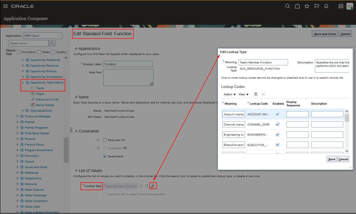The width and height of the screenshot is (356, 214).
Task: Check Constrain list by parent field value selection
Action: click(105, 194)
